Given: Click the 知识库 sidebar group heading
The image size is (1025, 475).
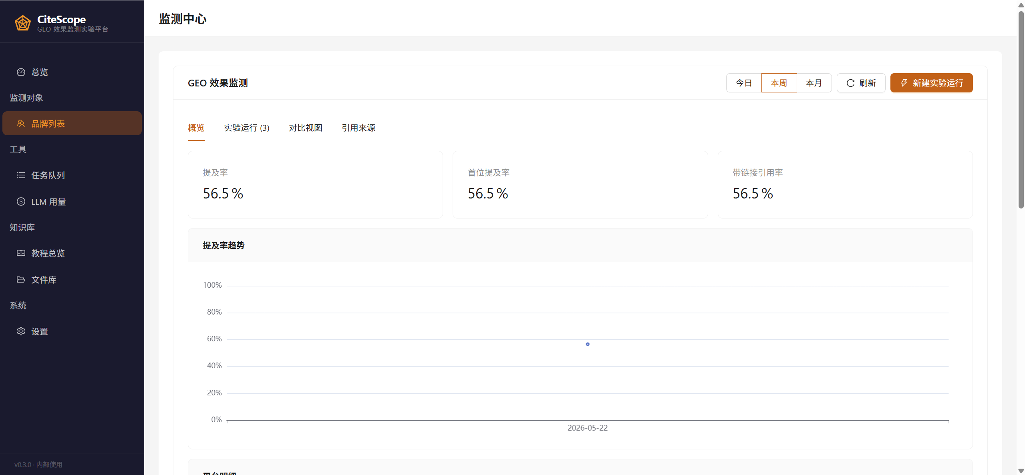Looking at the screenshot, I should tap(22, 227).
